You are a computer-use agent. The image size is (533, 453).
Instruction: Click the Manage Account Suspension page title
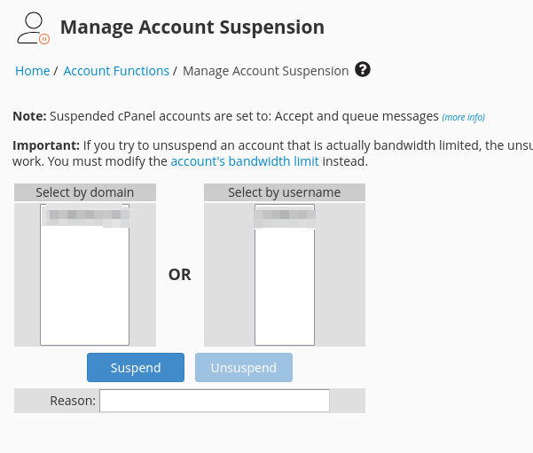(192, 27)
